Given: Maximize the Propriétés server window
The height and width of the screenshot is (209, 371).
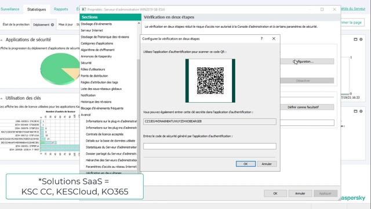Looking at the screenshot, I should (322, 9).
